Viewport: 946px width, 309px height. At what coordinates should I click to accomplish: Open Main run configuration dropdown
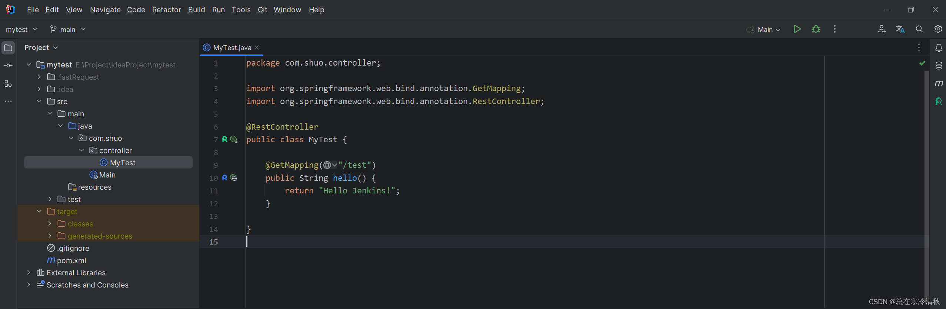pos(764,29)
